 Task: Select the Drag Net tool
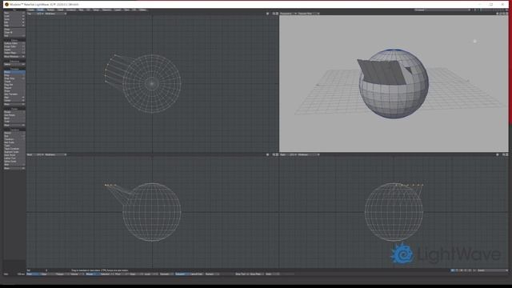(x=14, y=85)
